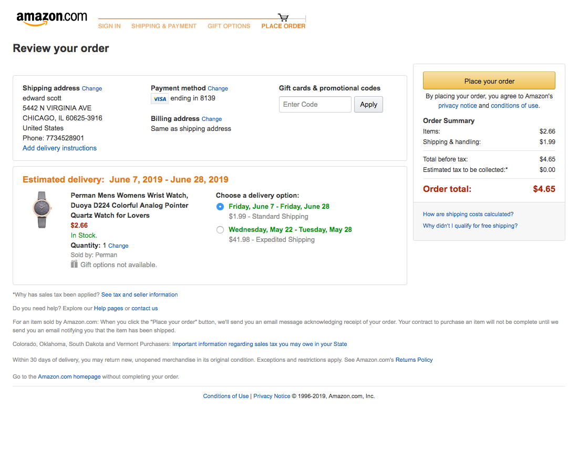Click Place your order
The width and height of the screenshot is (578, 468).
pyautogui.click(x=489, y=80)
